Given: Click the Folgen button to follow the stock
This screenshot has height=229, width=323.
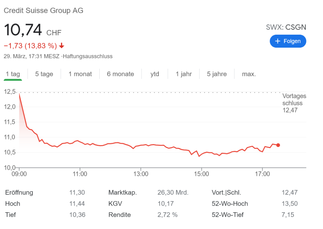Looking at the screenshot, I should (288, 41).
